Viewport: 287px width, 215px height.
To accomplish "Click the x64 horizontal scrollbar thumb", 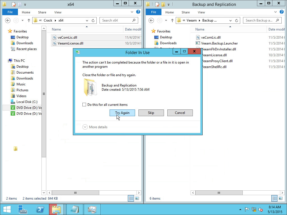I will tap(75, 193).
